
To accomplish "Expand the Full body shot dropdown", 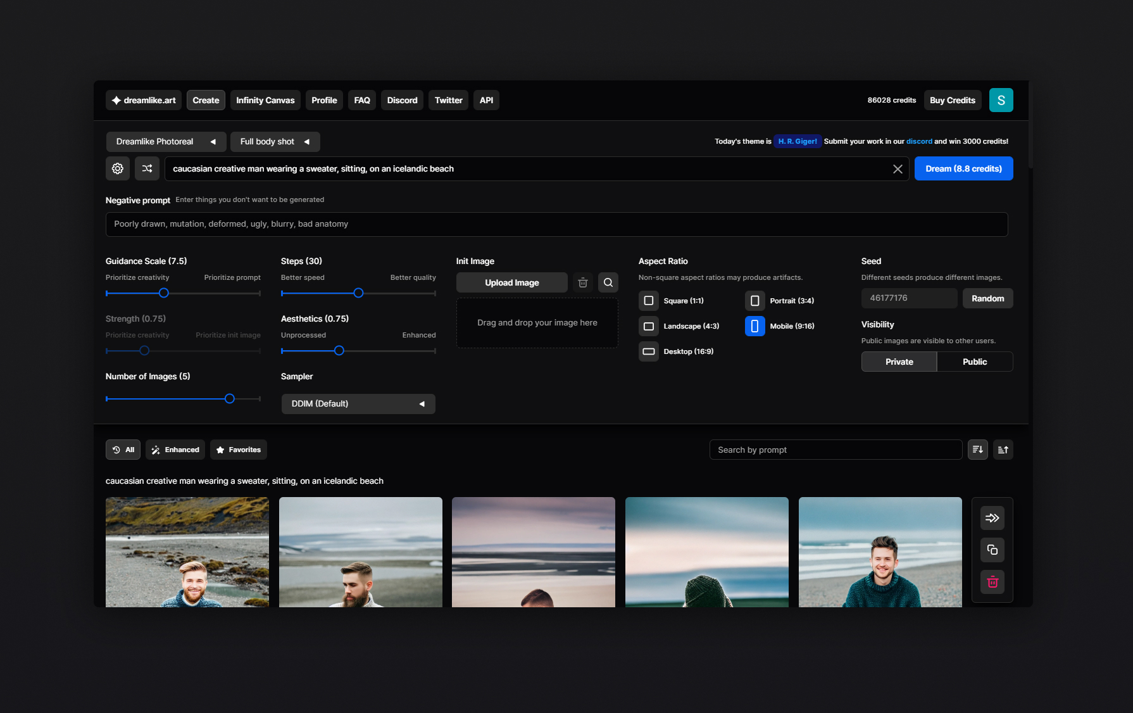I will pos(275,142).
